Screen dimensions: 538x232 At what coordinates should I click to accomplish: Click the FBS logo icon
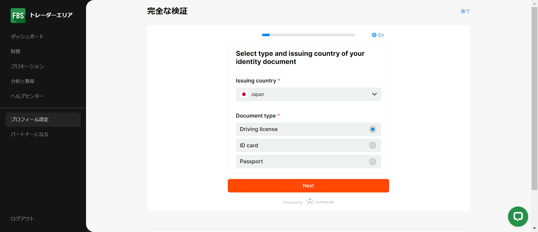[x=18, y=15]
